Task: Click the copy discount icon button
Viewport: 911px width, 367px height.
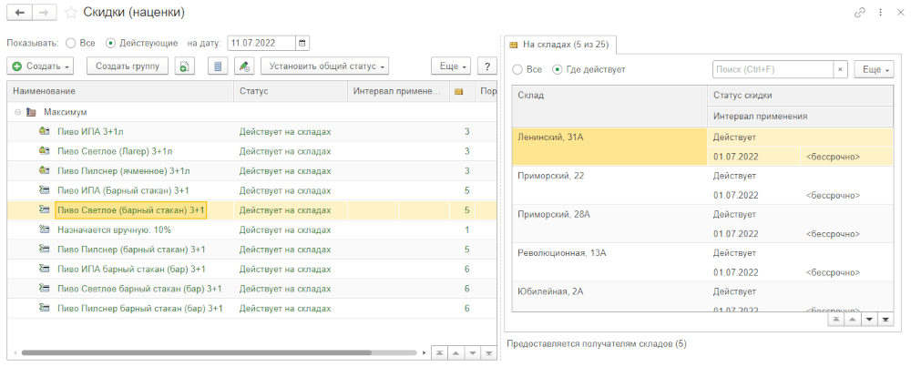Action: (185, 66)
